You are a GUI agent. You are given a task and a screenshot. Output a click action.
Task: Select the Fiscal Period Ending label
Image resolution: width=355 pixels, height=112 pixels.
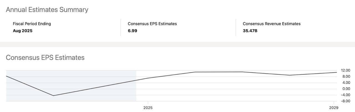32,24
